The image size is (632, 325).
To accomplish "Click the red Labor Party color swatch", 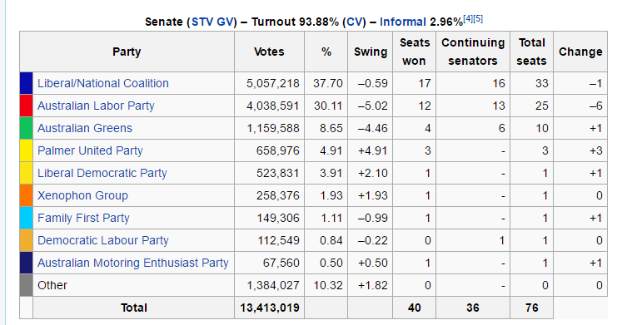I will tap(26, 106).
